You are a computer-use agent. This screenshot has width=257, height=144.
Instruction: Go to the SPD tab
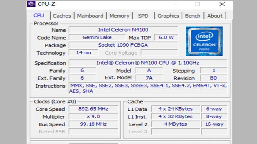pos(143,16)
